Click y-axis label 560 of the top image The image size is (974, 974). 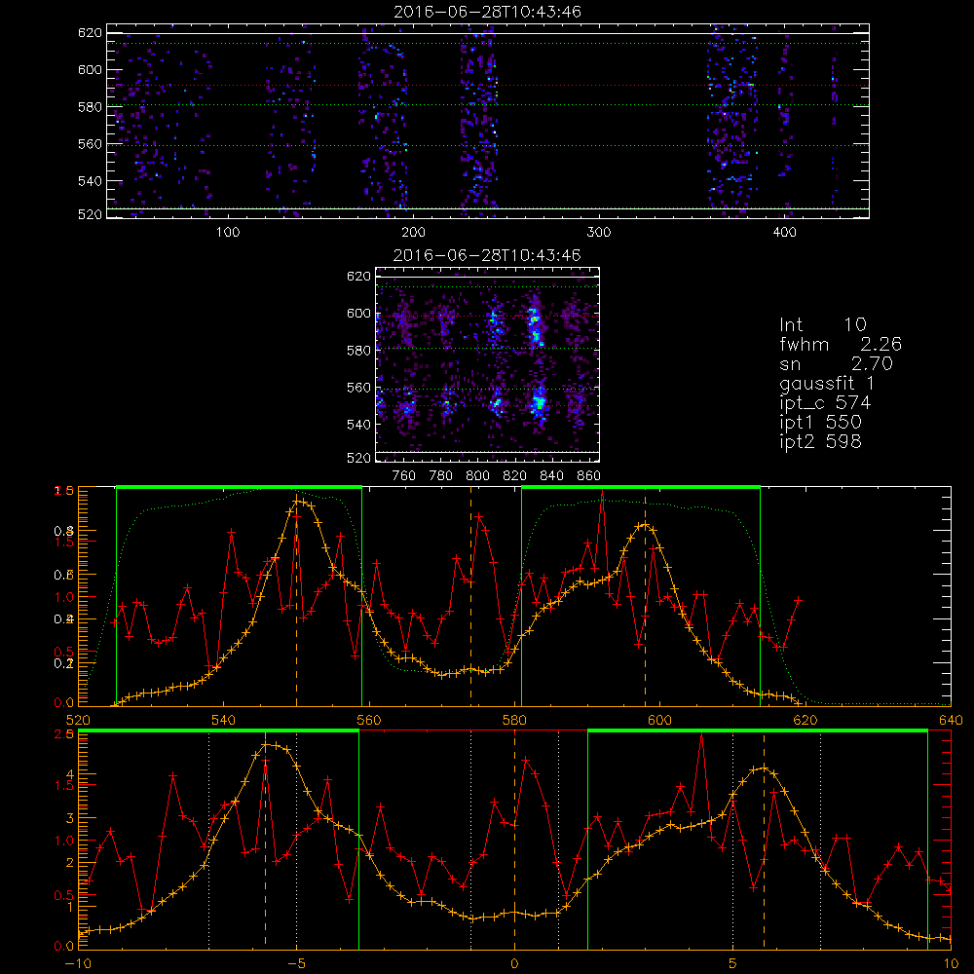click(x=90, y=144)
